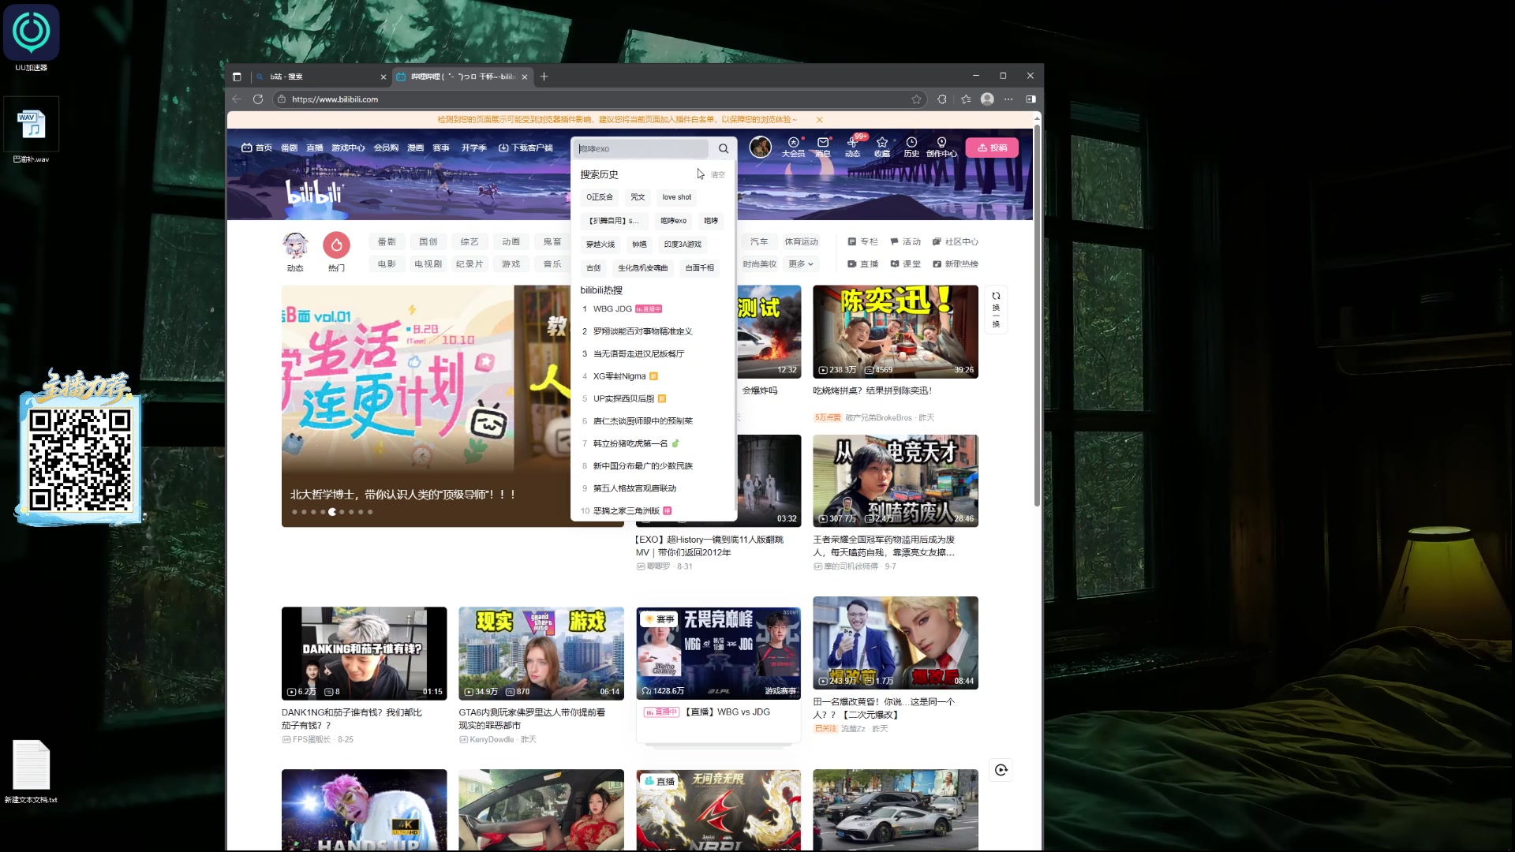
Task: Click the browser address bar URL
Action: click(335, 99)
